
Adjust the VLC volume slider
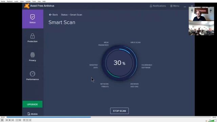[212, 121]
